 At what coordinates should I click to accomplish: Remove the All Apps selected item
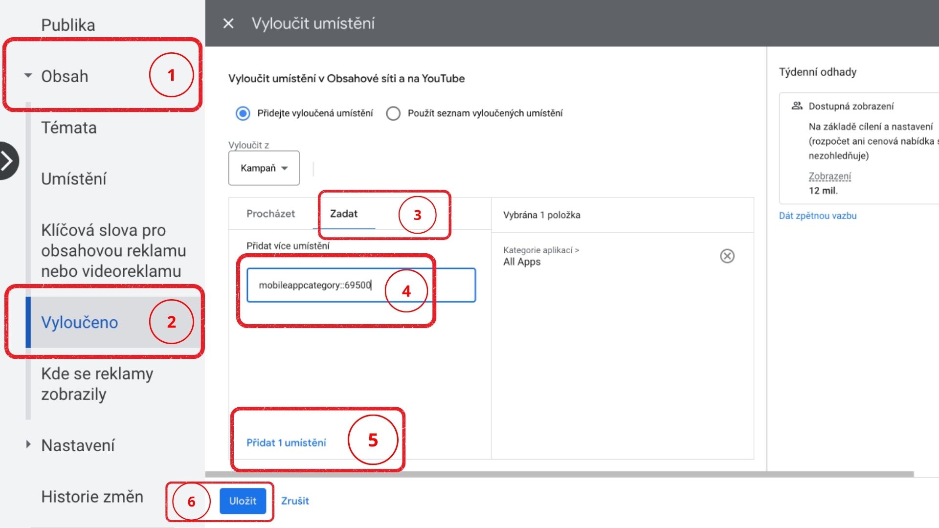point(727,256)
